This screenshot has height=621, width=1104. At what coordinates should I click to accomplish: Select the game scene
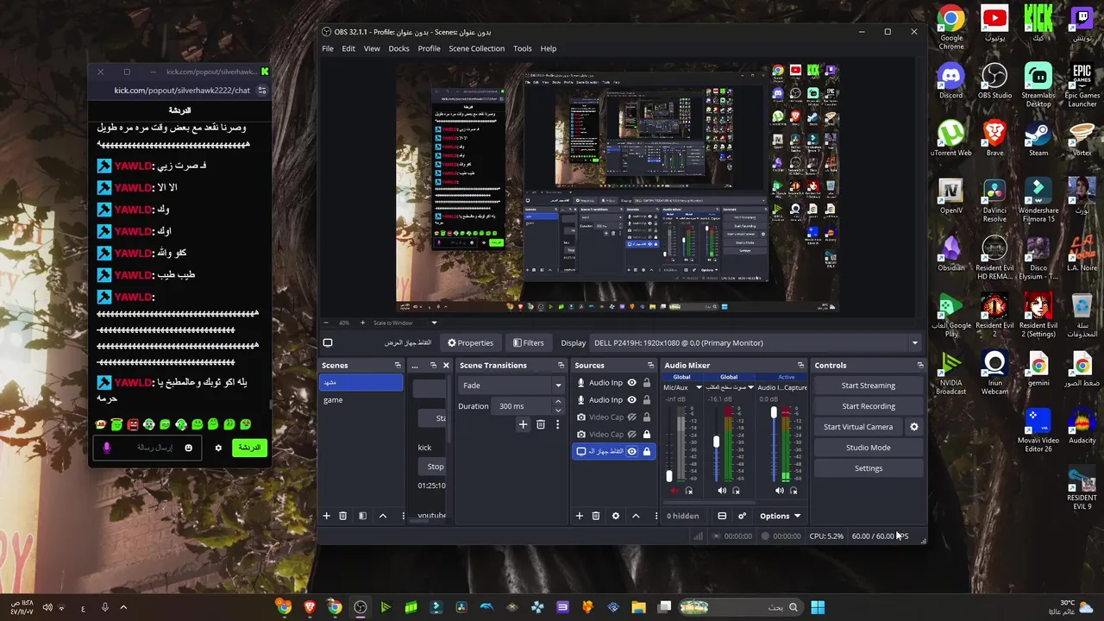tap(361, 399)
